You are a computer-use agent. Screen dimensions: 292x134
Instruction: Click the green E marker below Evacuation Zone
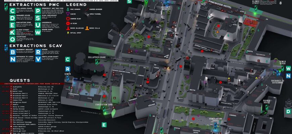[x=104, y=125]
